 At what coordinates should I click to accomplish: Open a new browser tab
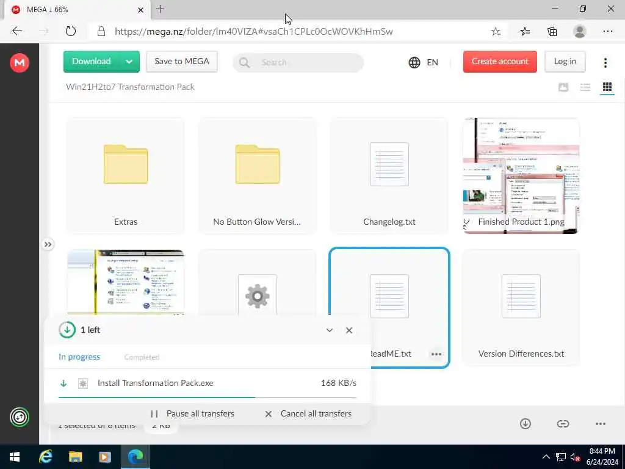pos(161,9)
